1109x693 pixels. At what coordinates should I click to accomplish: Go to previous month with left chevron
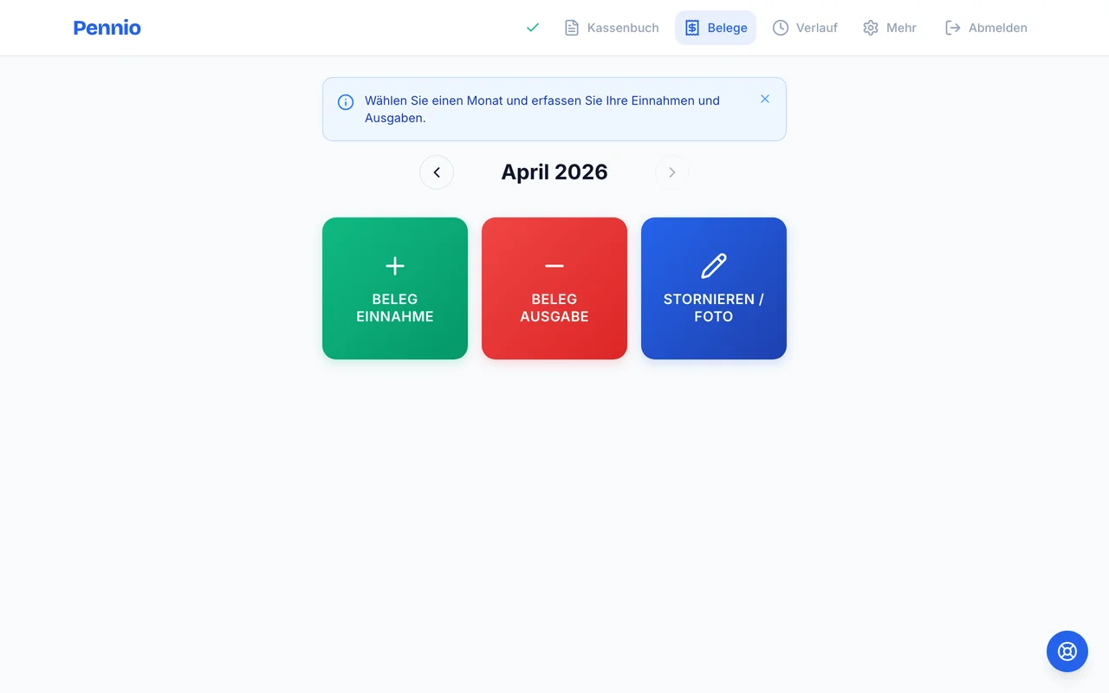click(x=437, y=172)
